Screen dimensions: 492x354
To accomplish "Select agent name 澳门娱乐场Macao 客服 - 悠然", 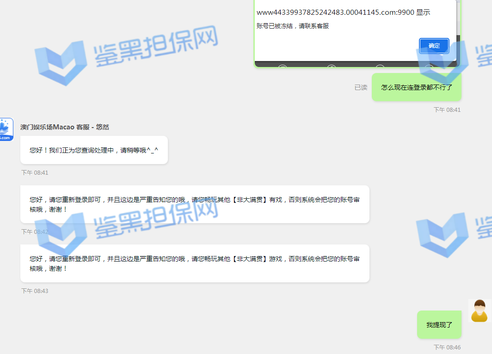I will 65,127.
